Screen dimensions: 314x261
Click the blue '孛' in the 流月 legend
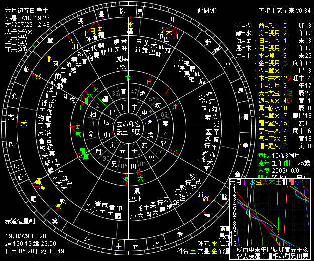pyautogui.click(x=298, y=182)
